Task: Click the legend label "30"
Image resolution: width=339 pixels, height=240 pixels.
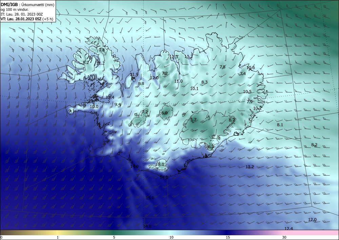Action: 284,237
